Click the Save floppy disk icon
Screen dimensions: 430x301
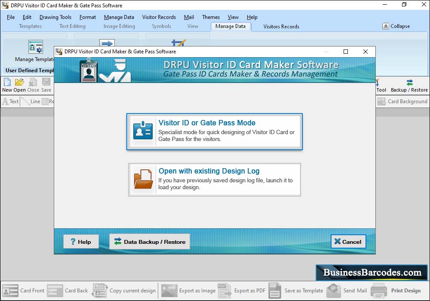(x=46, y=82)
